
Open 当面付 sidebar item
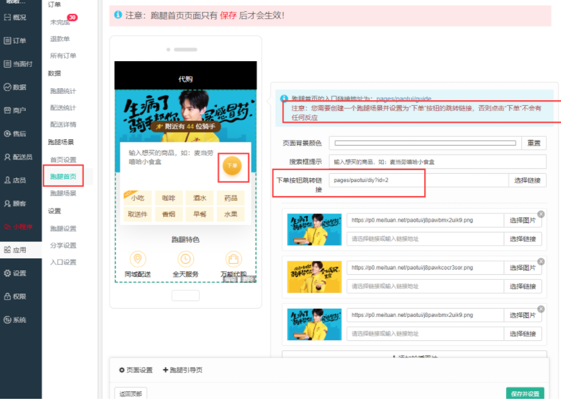tap(18, 64)
